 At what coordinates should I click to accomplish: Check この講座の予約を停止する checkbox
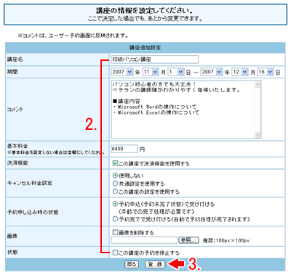pyautogui.click(x=115, y=253)
